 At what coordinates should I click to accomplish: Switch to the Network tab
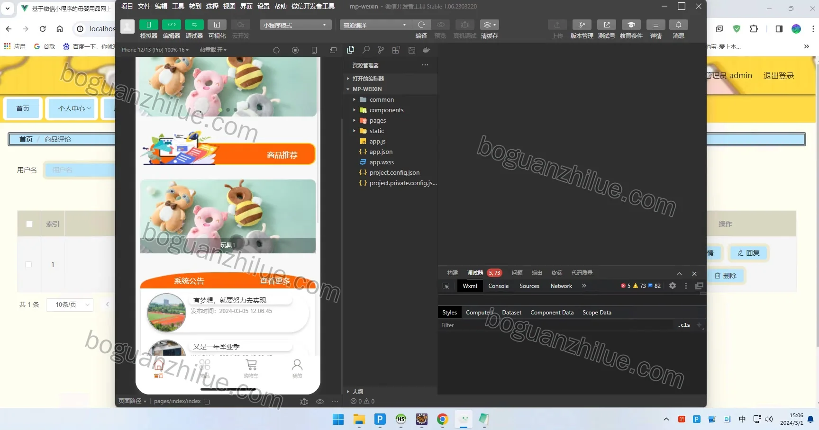pos(561,286)
